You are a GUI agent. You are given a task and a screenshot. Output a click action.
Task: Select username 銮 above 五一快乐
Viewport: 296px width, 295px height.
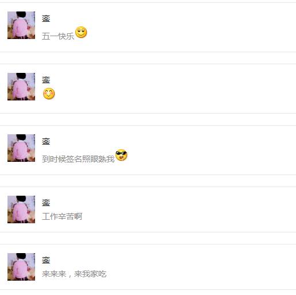tap(46, 18)
